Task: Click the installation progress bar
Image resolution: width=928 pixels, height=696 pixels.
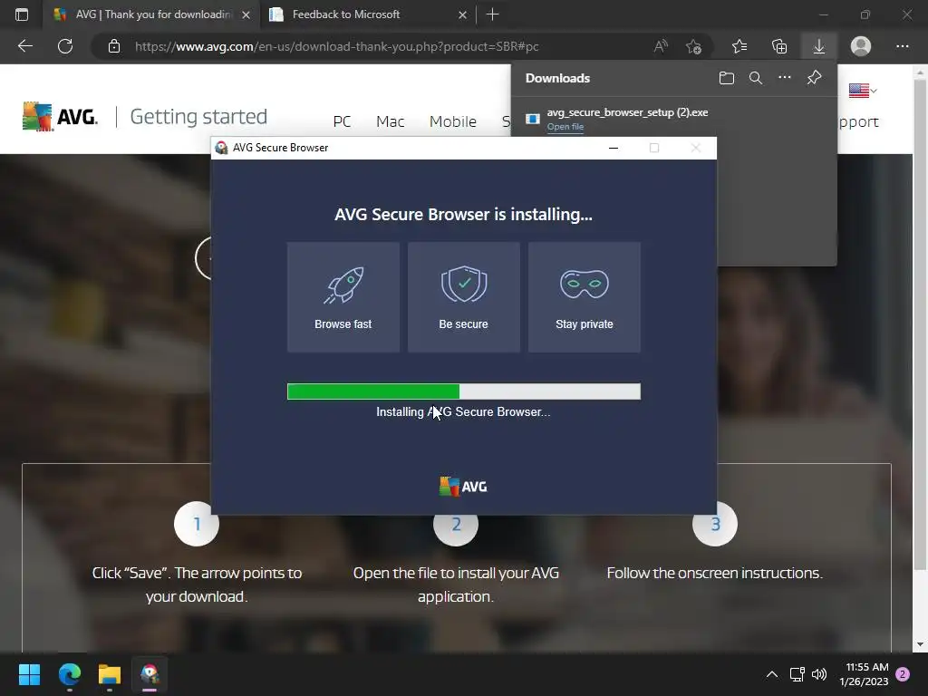Action: pyautogui.click(x=463, y=391)
